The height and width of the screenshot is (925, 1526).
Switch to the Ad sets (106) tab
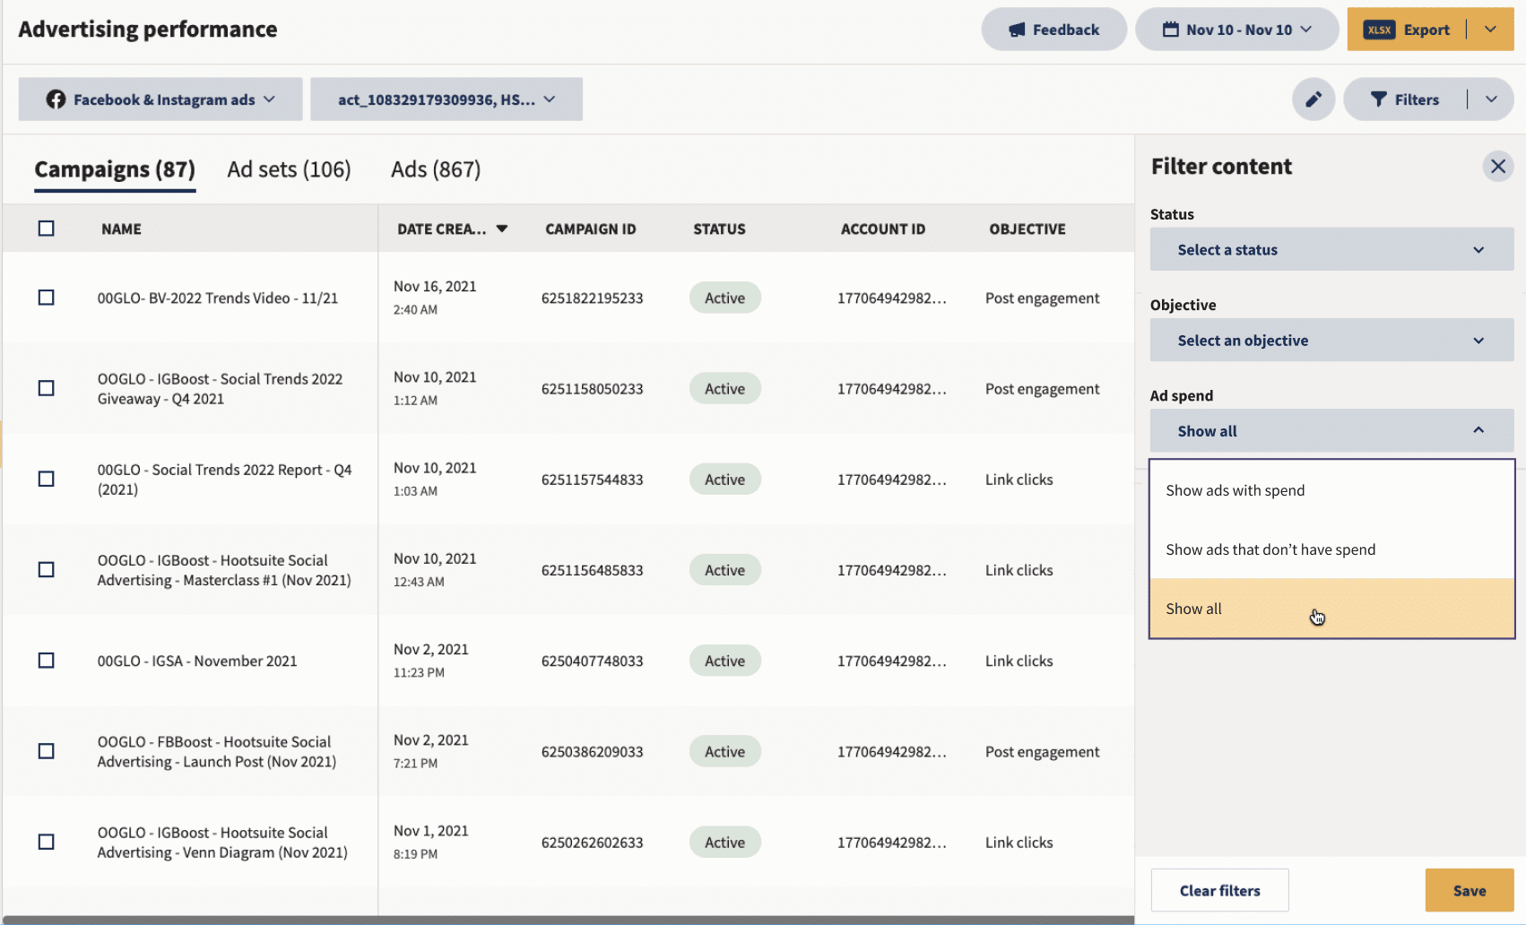[x=289, y=169]
